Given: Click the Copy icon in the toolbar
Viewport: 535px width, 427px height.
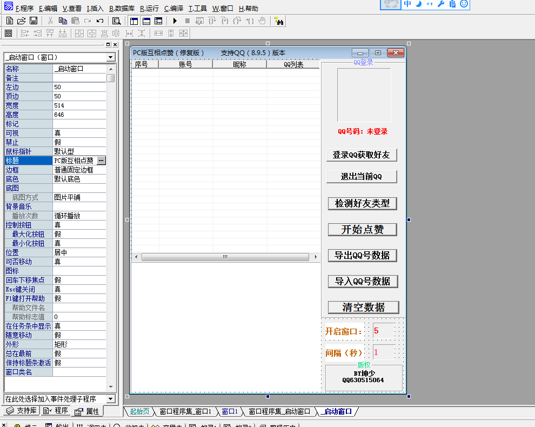Looking at the screenshot, I should point(63,21).
